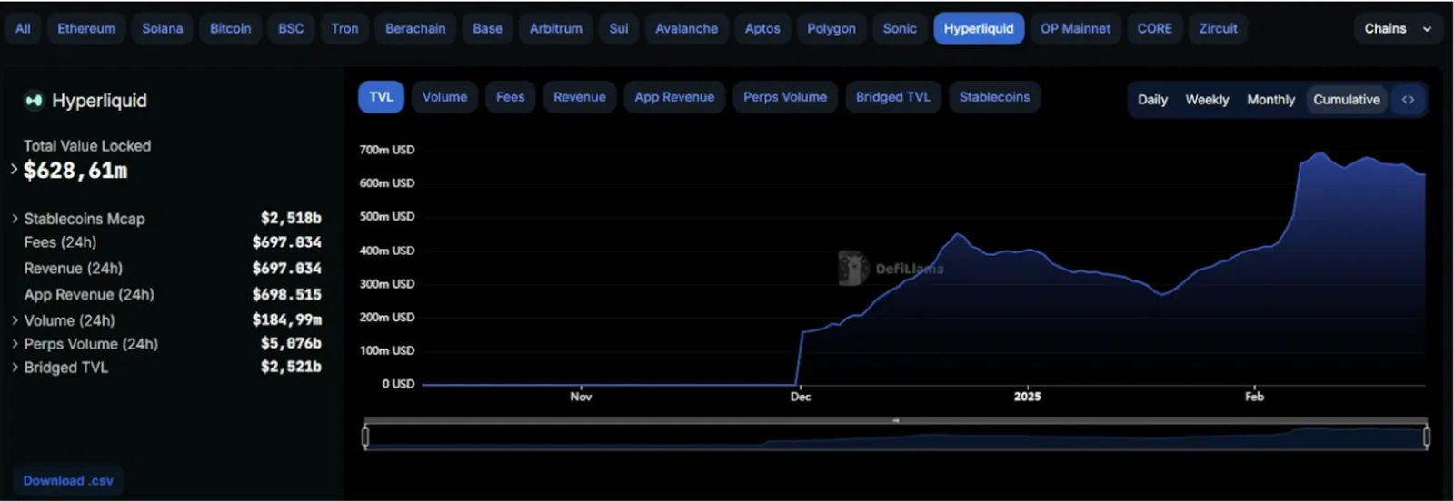Switch to the Avalanche chain tab
1454x501 pixels.
(x=687, y=29)
